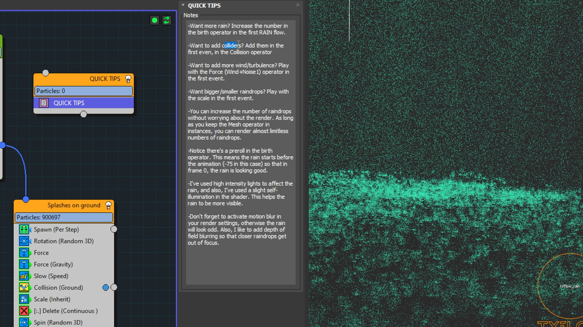Click the Spawn (Per Step) output connector

point(114,229)
